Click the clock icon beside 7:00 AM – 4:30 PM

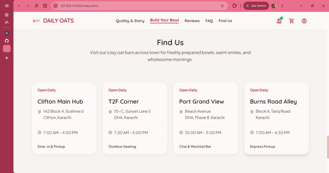tap(252, 132)
